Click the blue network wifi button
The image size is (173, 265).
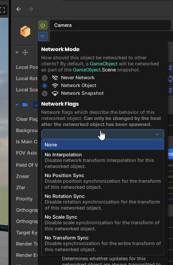click(43, 36)
